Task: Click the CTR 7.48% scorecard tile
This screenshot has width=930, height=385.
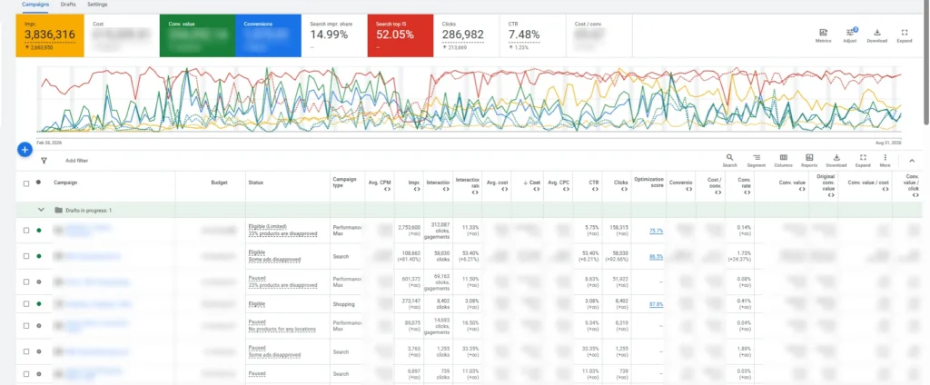Action: point(532,35)
